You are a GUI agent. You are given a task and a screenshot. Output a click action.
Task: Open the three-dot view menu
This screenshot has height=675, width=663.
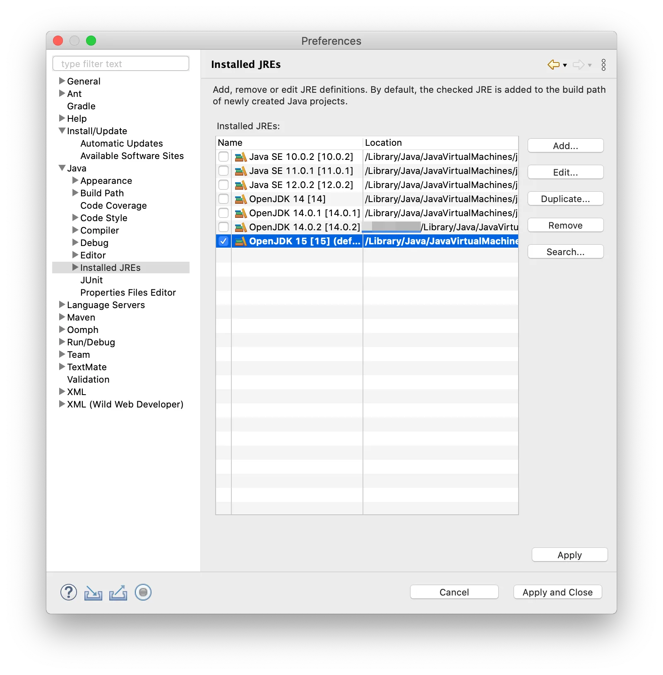[x=604, y=65]
